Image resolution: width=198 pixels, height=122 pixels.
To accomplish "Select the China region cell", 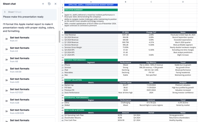I will [91, 103].
